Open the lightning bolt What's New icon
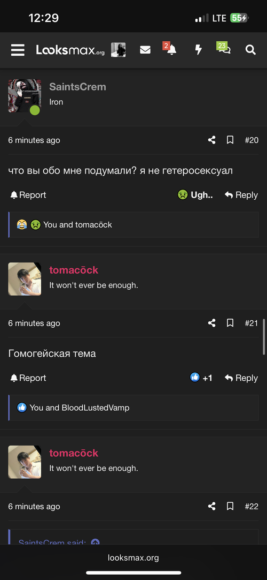 click(x=199, y=50)
